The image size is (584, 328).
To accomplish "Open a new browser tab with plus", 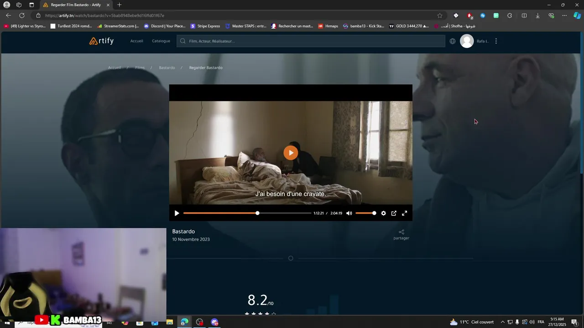I will [x=119, y=5].
